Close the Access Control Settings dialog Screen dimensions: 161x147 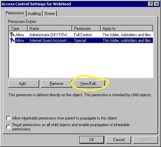[x=157, y=4]
